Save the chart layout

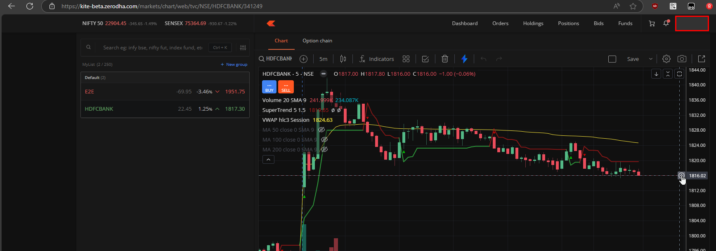click(x=633, y=59)
